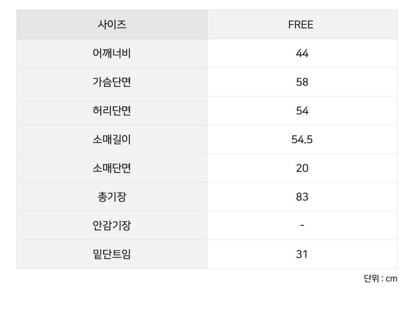Click the 소매단면 row label
414x317 pixels.
(x=112, y=168)
